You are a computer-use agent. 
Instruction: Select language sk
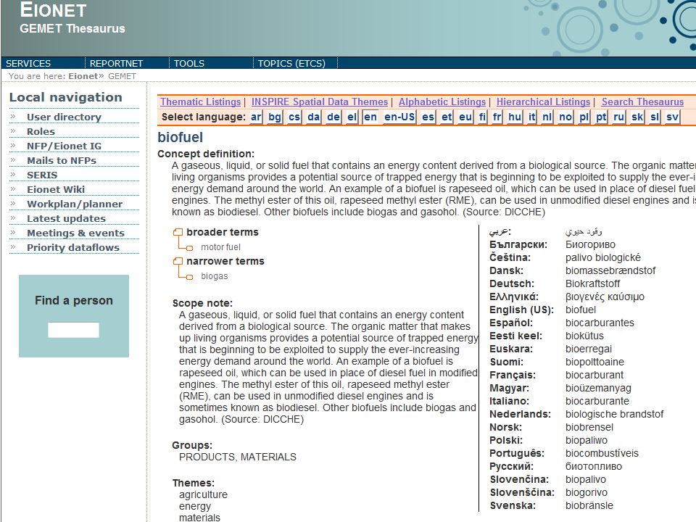click(637, 117)
